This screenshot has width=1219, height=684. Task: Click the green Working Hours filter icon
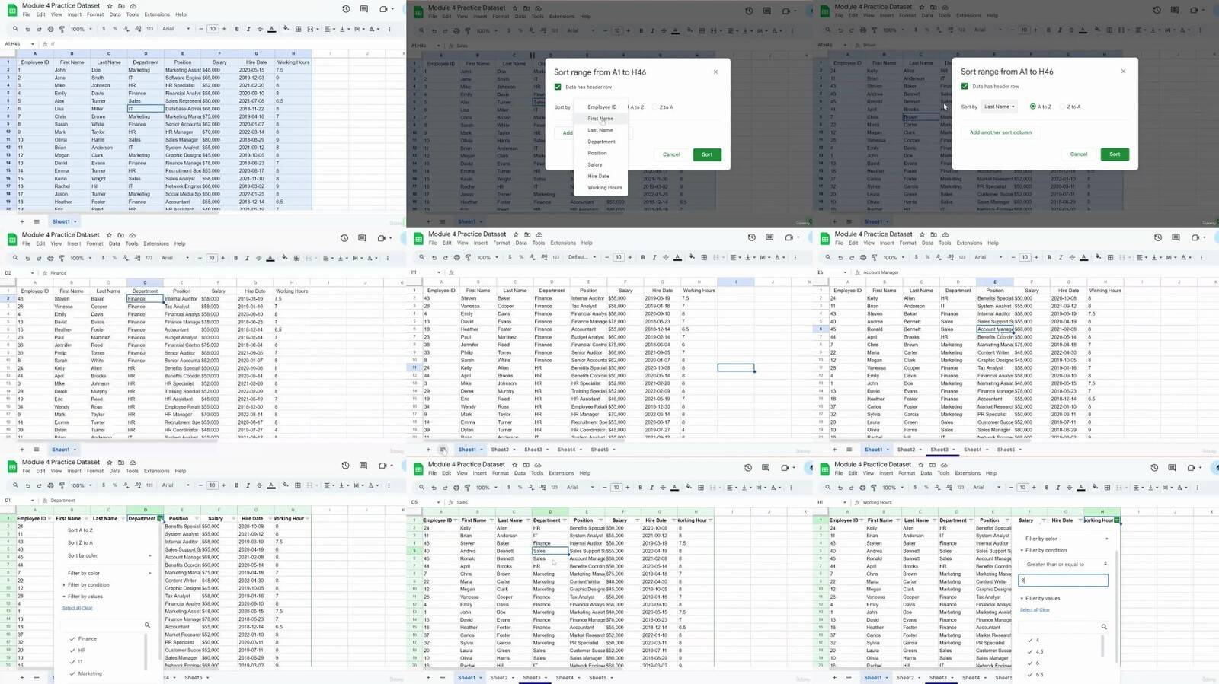pos(1117,520)
